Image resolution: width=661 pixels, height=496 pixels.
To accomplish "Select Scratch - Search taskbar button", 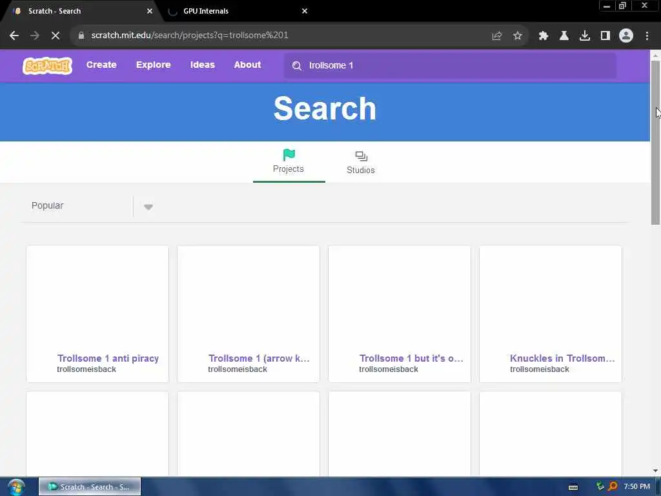I will click(90, 487).
